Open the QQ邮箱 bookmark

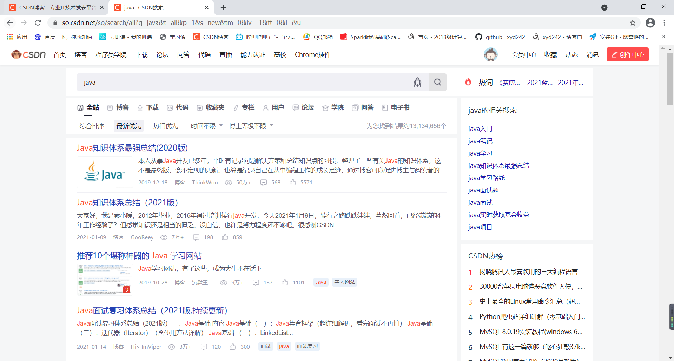(318, 37)
